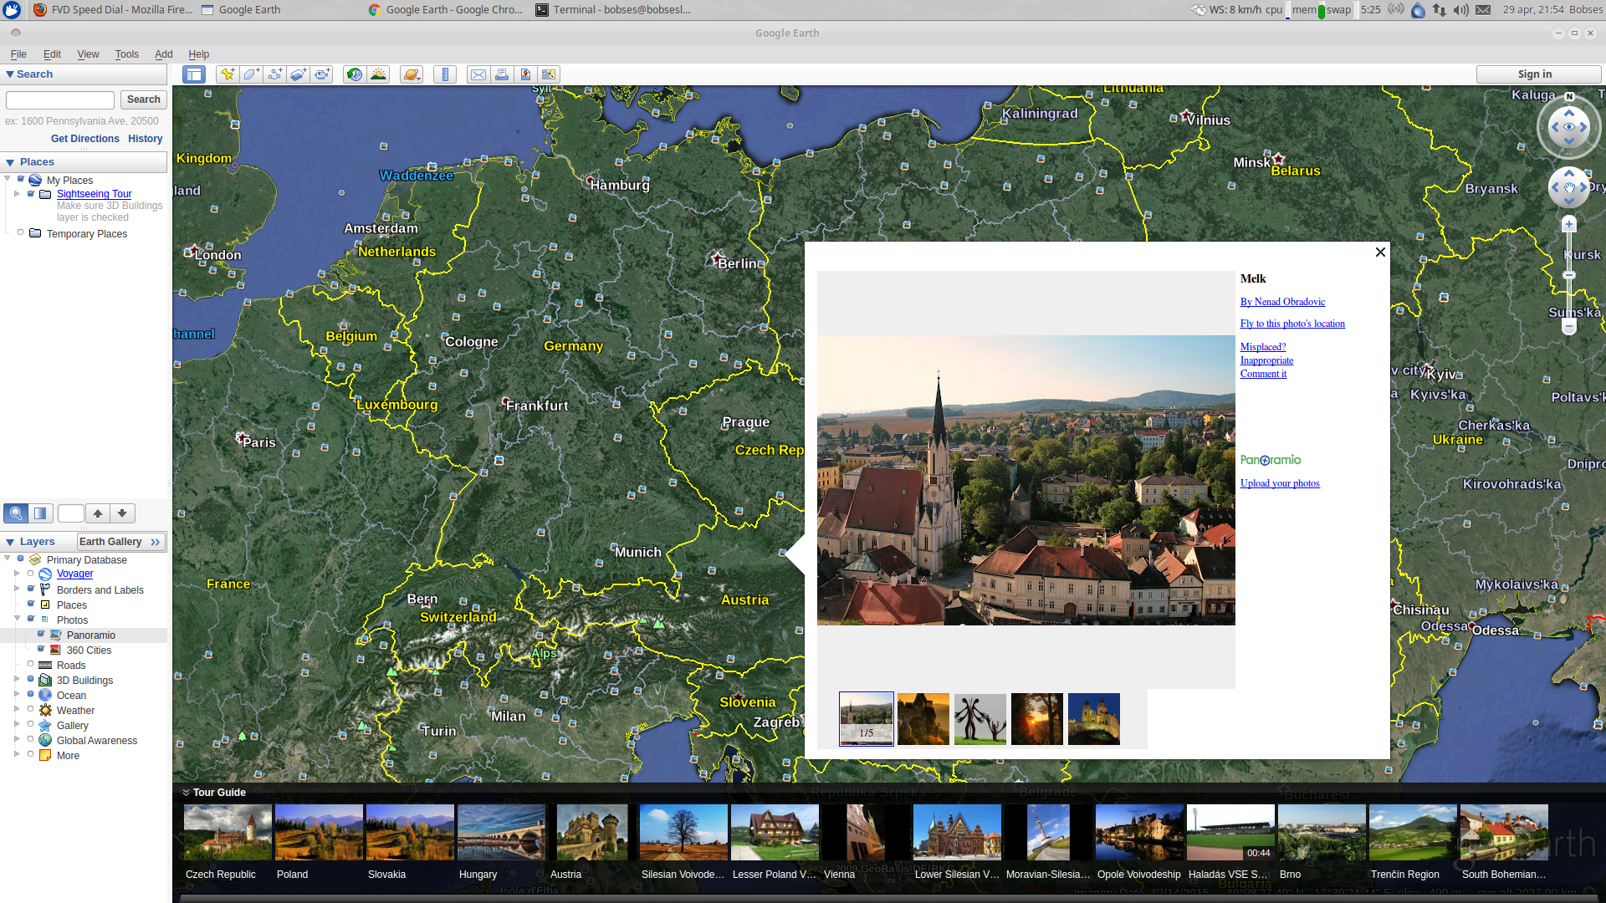Enable the Roads layer
The image size is (1606, 903).
tap(31, 663)
